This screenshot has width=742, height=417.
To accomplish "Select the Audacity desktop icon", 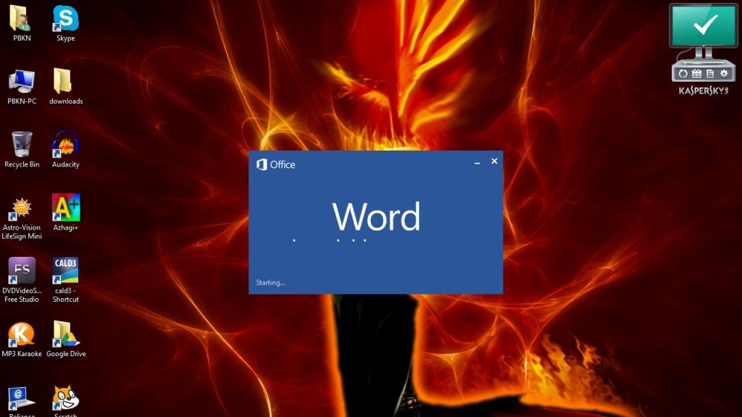I will (x=65, y=146).
